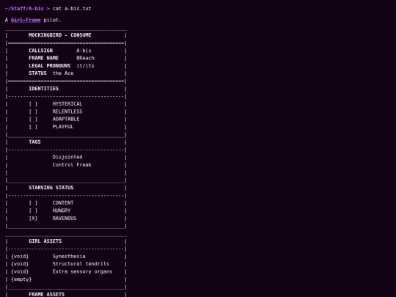Screen dimensions: 396x297
Task: Toggle the RELENTLESS identity checkbox
Action: pos(33,111)
